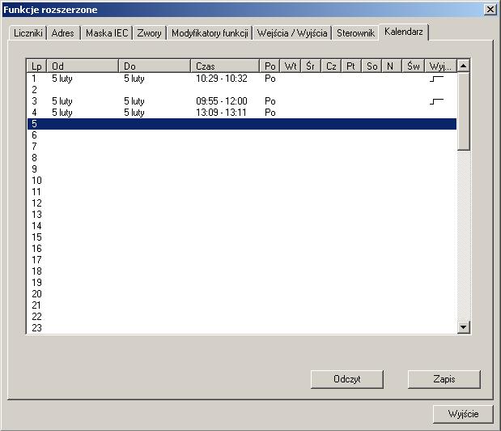Go to the Zwory tab
Image resolution: width=501 pixels, height=431 pixels.
149,33
